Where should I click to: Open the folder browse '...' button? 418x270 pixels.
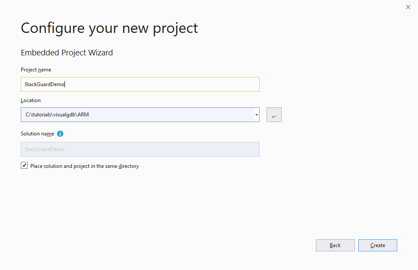click(274, 115)
